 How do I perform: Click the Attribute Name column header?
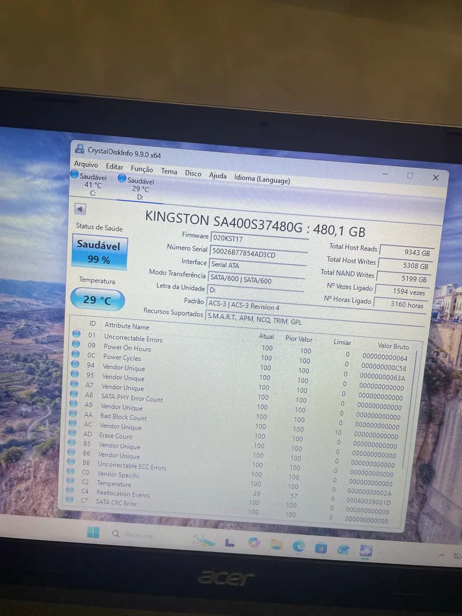pyautogui.click(x=127, y=326)
